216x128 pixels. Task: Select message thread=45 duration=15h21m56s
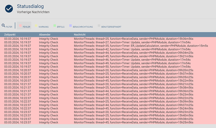108,56
